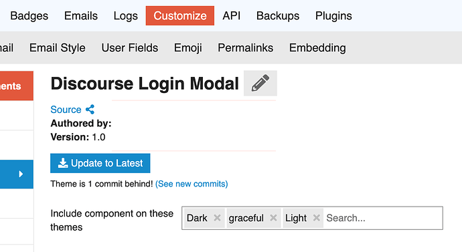
Task: Open the Plugins admin tab
Action: pyautogui.click(x=333, y=15)
